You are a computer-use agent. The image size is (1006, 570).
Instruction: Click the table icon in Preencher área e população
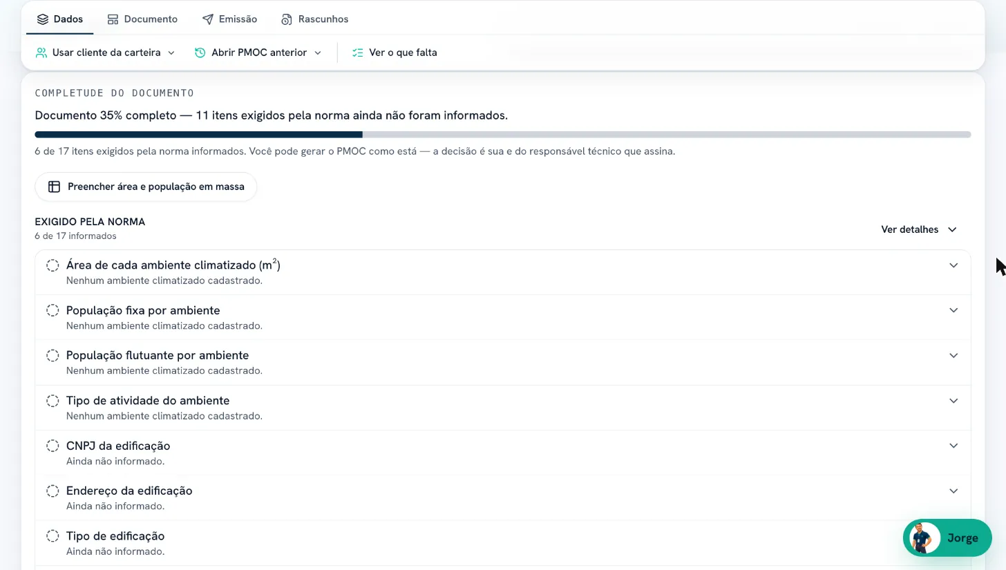(54, 187)
